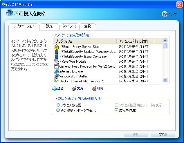Image resolution: width=184 pixels, height=143 pixels.
Task: Click access action cell for WindowsR installer
Action: click(133, 76)
